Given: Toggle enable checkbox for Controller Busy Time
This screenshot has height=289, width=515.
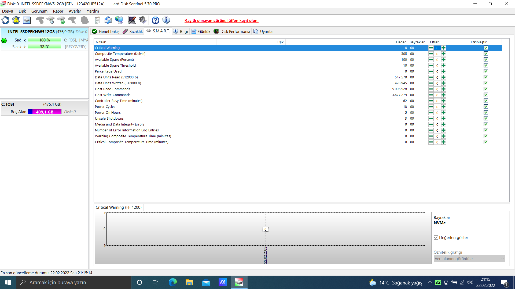Looking at the screenshot, I should click(486, 101).
